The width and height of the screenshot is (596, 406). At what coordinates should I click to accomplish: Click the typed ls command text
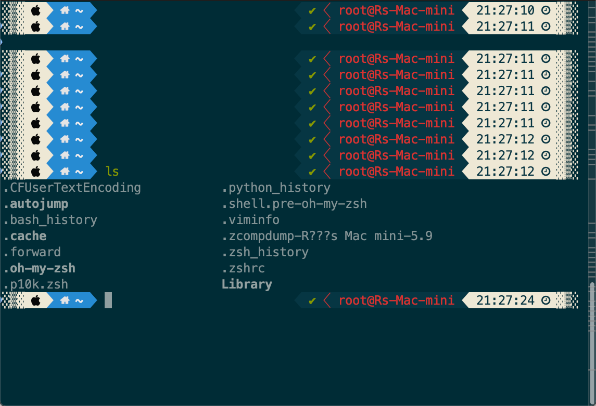pos(112,172)
